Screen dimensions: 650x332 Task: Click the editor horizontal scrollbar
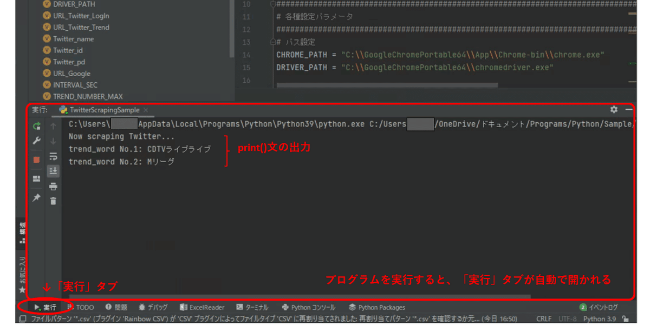click(387, 85)
